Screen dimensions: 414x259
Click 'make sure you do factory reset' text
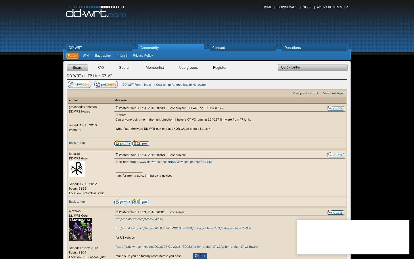point(148,256)
